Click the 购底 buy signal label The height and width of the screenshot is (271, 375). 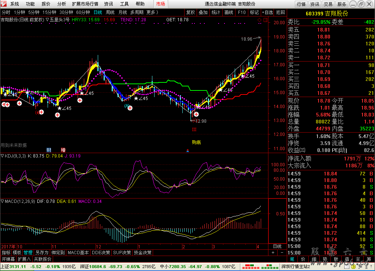(196, 142)
